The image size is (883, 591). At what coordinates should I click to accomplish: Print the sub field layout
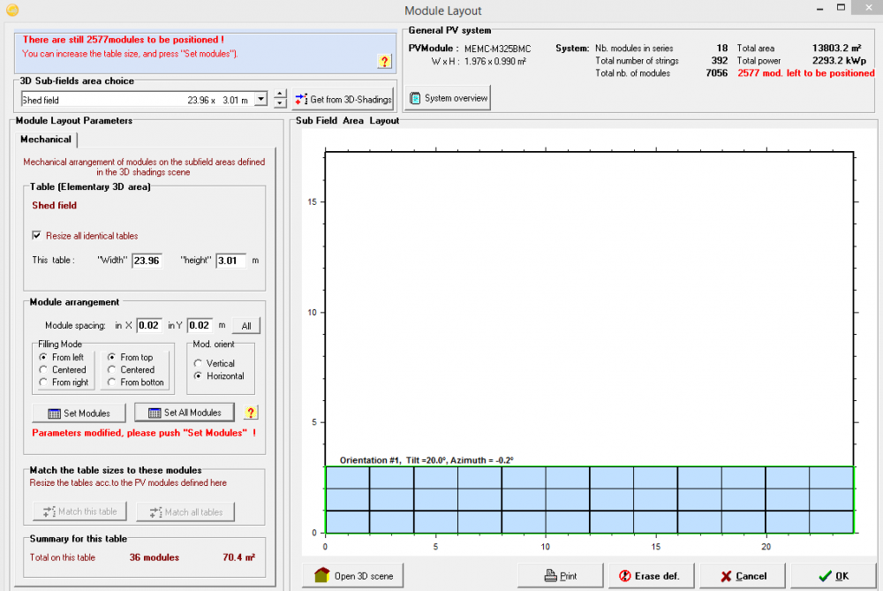pyautogui.click(x=561, y=576)
